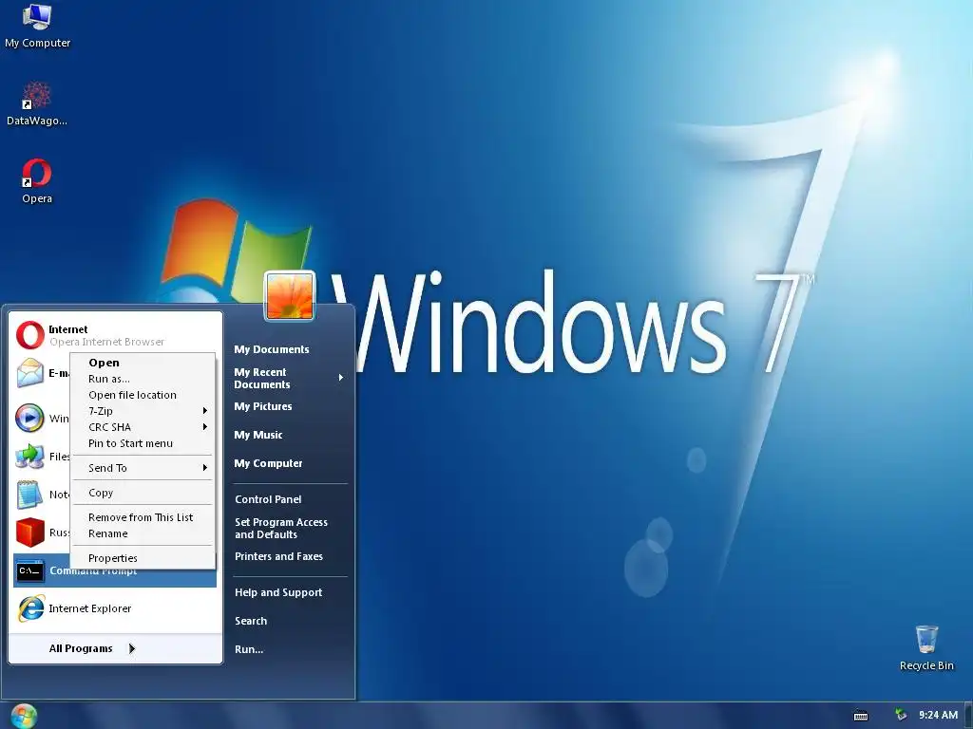The height and width of the screenshot is (729, 973).
Task: Click the Internet Opera Internet Browser entry
Action: [x=115, y=335]
